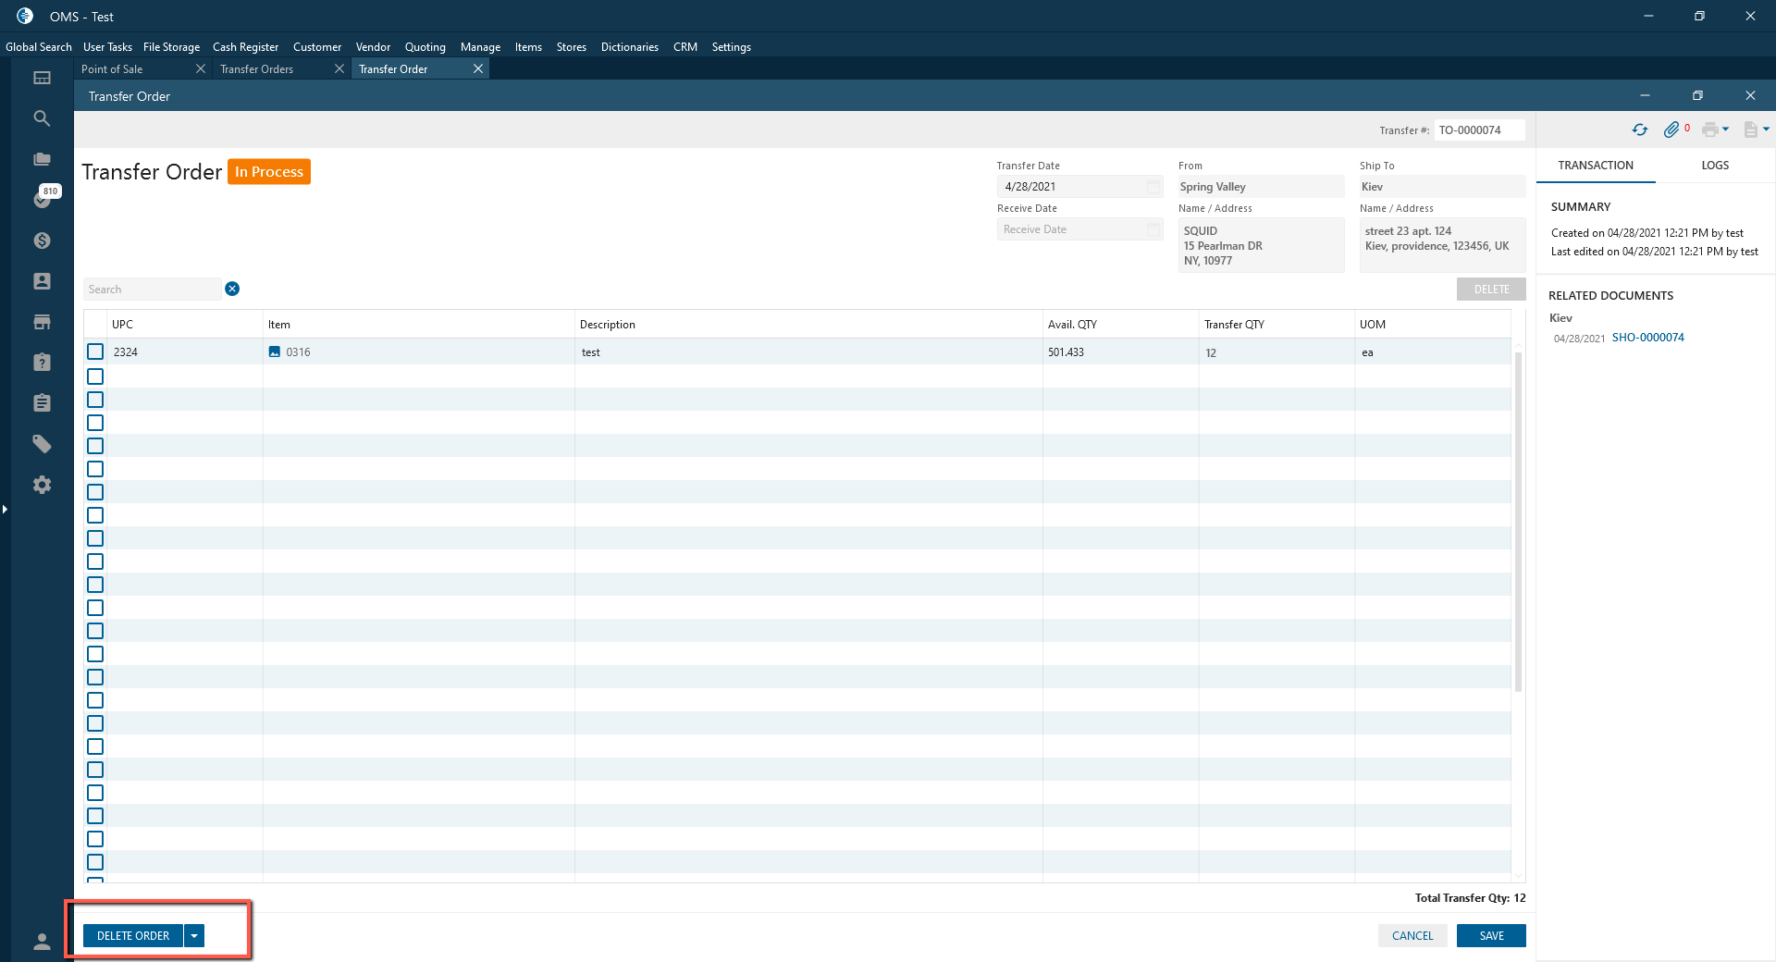Image resolution: width=1776 pixels, height=962 pixels.
Task: Open the tasks icon with 810 badge
Action: click(x=43, y=198)
